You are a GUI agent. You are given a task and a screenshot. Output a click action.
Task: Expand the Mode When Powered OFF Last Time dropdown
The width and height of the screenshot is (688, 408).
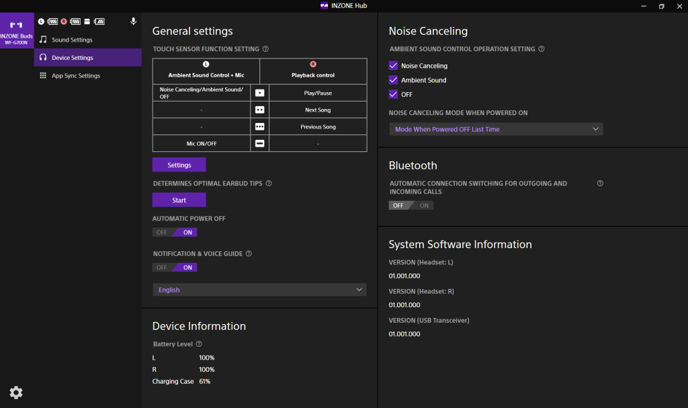497,129
